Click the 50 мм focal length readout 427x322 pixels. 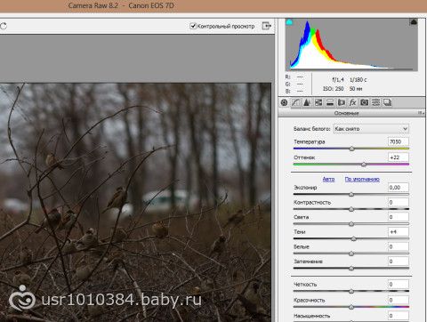356,89
